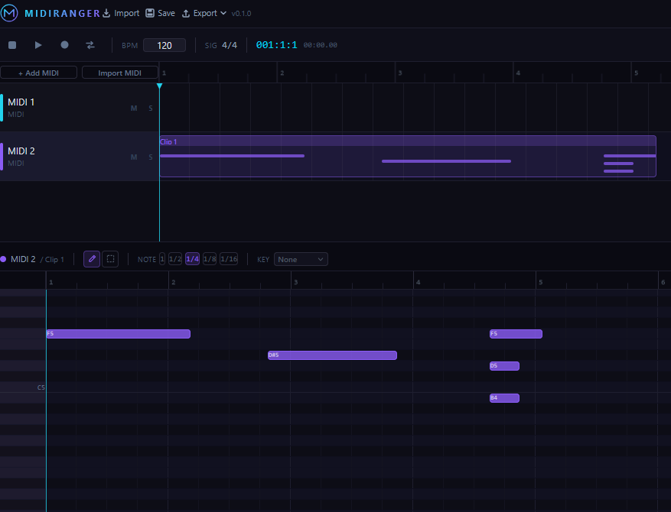Image resolution: width=671 pixels, height=512 pixels.
Task: Click the record button
Action: pos(64,45)
